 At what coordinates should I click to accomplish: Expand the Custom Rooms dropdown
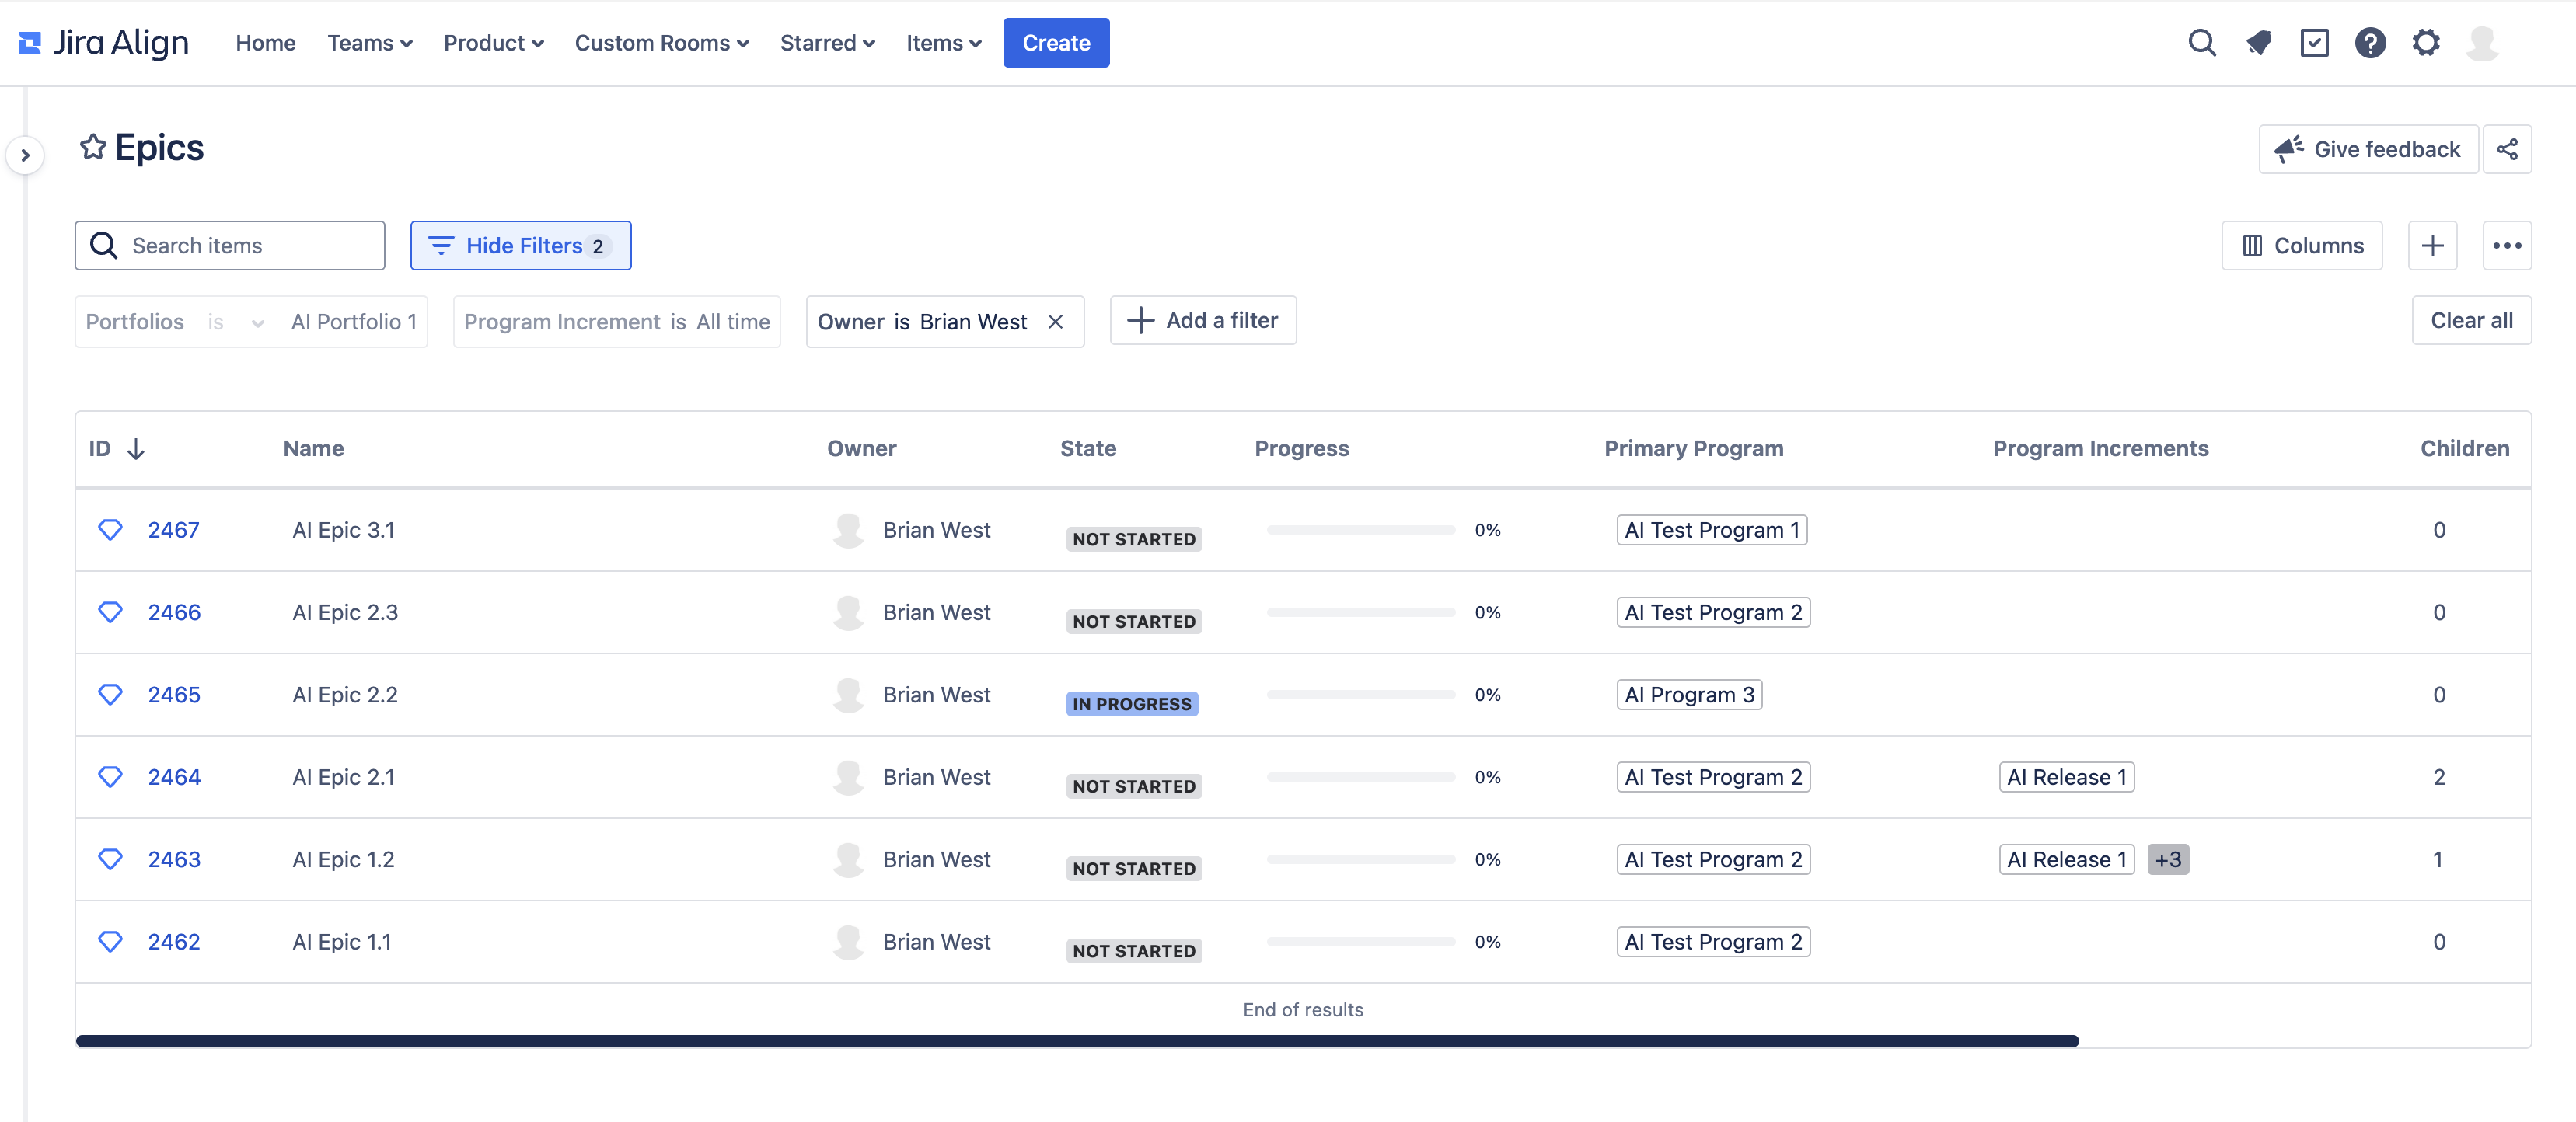[x=661, y=43]
